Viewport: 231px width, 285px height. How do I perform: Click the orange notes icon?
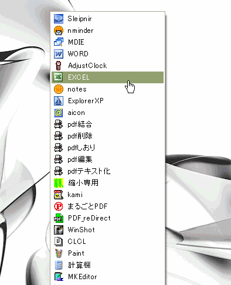tap(59, 89)
